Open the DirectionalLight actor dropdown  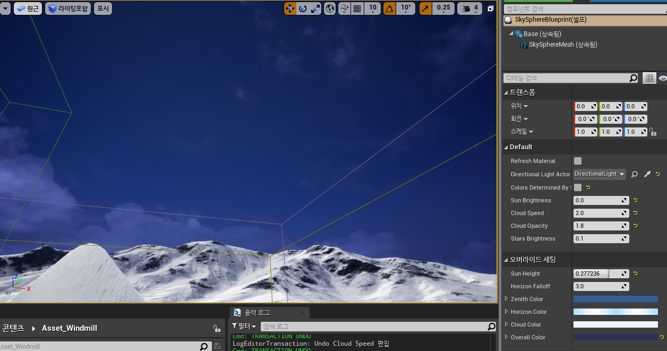pyautogui.click(x=600, y=174)
